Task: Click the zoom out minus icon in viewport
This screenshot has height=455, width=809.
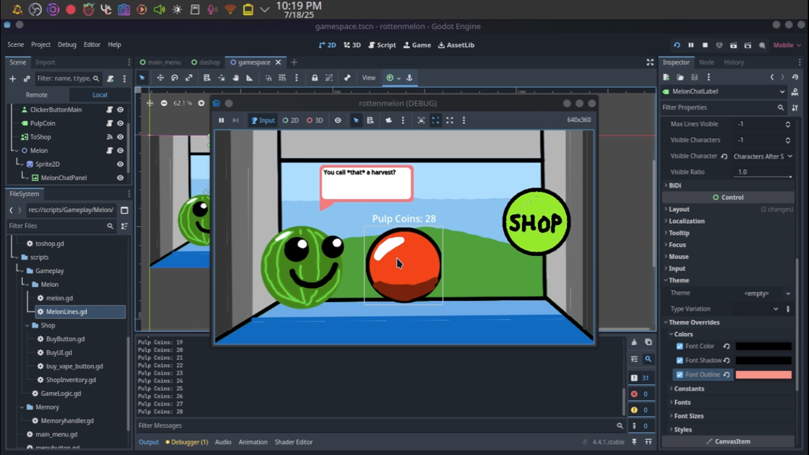Action: click(164, 103)
